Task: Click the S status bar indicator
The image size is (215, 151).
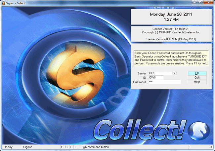Action: (66, 147)
